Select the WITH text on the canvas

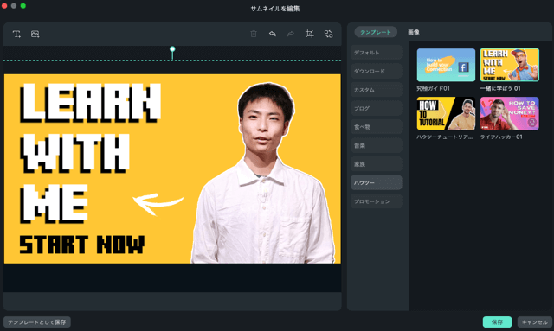74,153
